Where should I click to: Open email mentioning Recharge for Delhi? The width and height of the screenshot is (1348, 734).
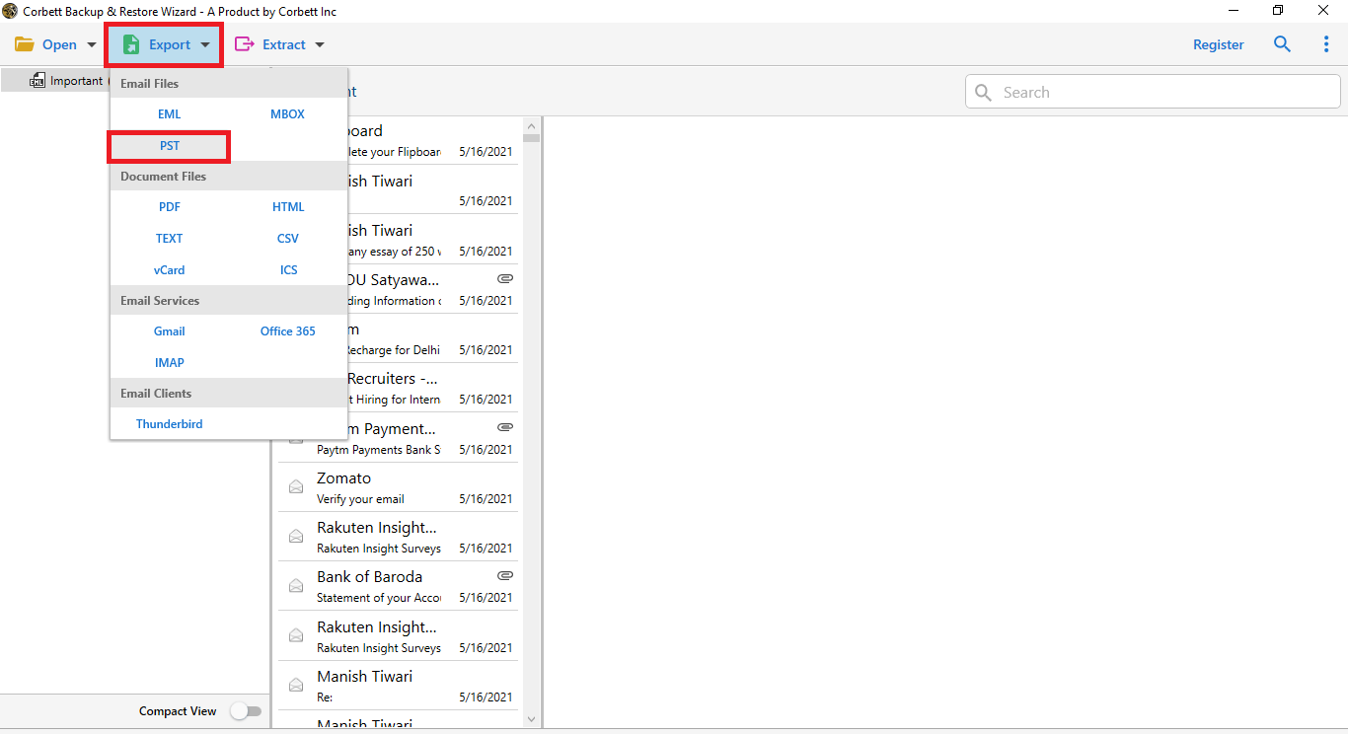pos(432,338)
